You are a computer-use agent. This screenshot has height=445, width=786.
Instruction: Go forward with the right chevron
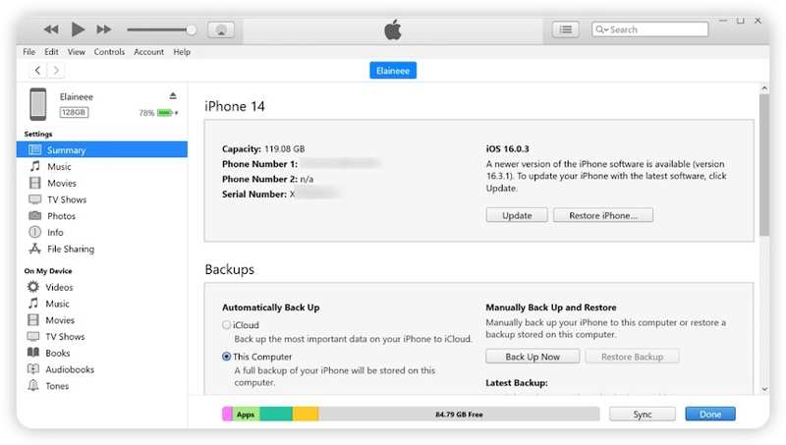56,70
